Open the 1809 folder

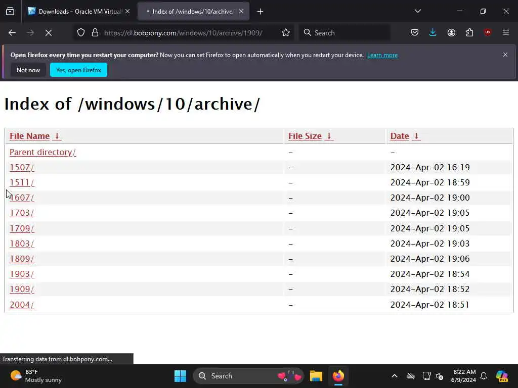pos(22,259)
